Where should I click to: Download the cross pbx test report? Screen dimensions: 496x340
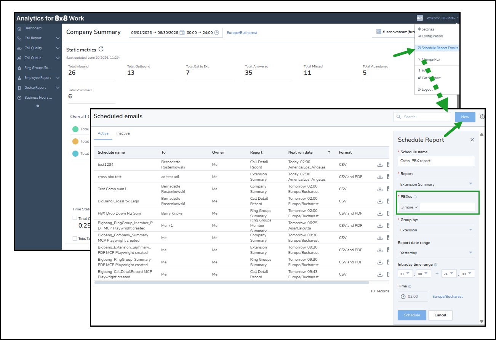(x=380, y=177)
